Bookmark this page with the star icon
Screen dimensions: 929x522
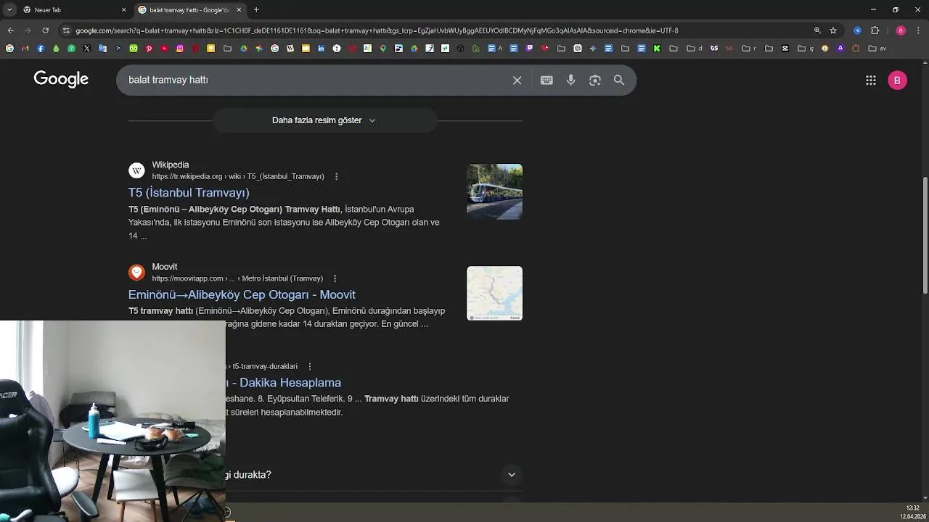pyautogui.click(x=833, y=30)
